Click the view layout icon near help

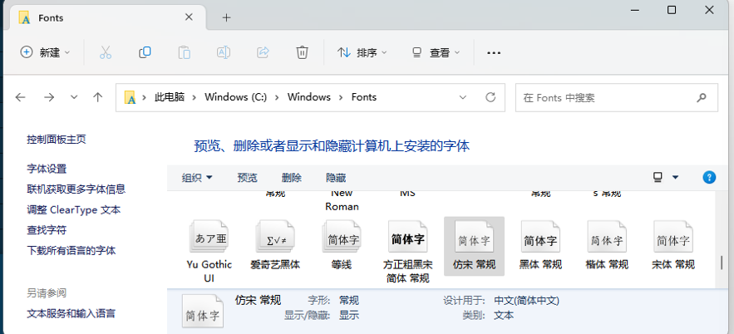click(658, 177)
